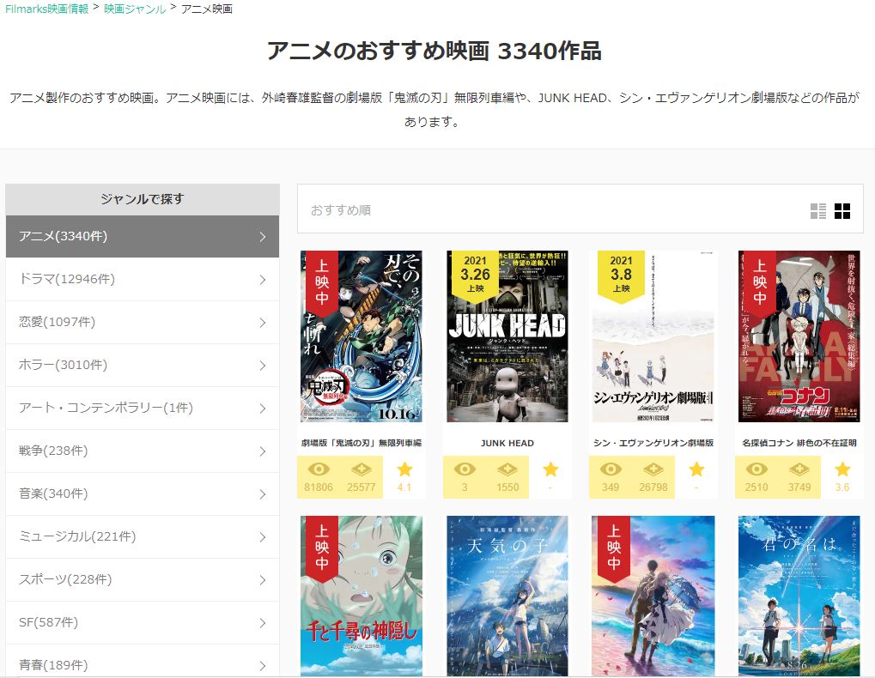Click the clip icon with 26798 for シン・エヴァンゲリオン
Image resolution: width=875 pixels, height=678 pixels.
click(x=653, y=469)
